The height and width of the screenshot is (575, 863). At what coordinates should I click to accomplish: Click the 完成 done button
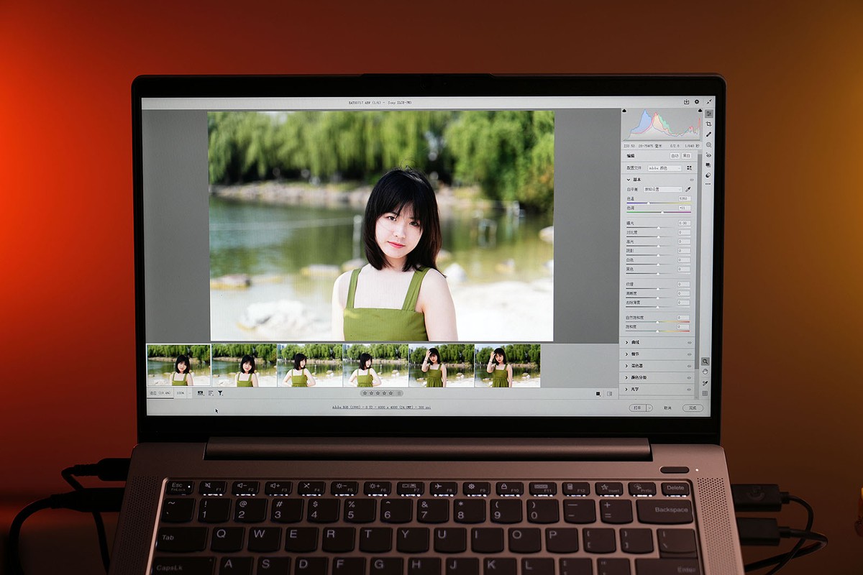(x=693, y=408)
